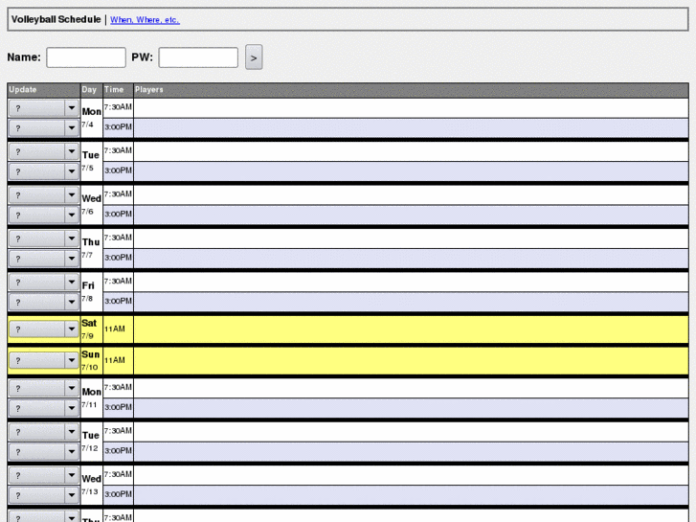Click the Tue 7/12 day cell

point(92,442)
